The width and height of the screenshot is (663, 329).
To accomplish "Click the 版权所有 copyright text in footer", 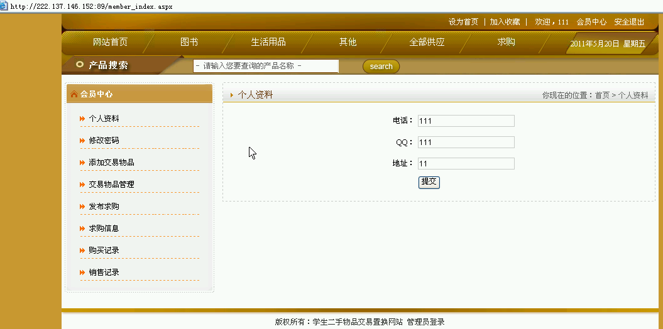I will 339,322.
